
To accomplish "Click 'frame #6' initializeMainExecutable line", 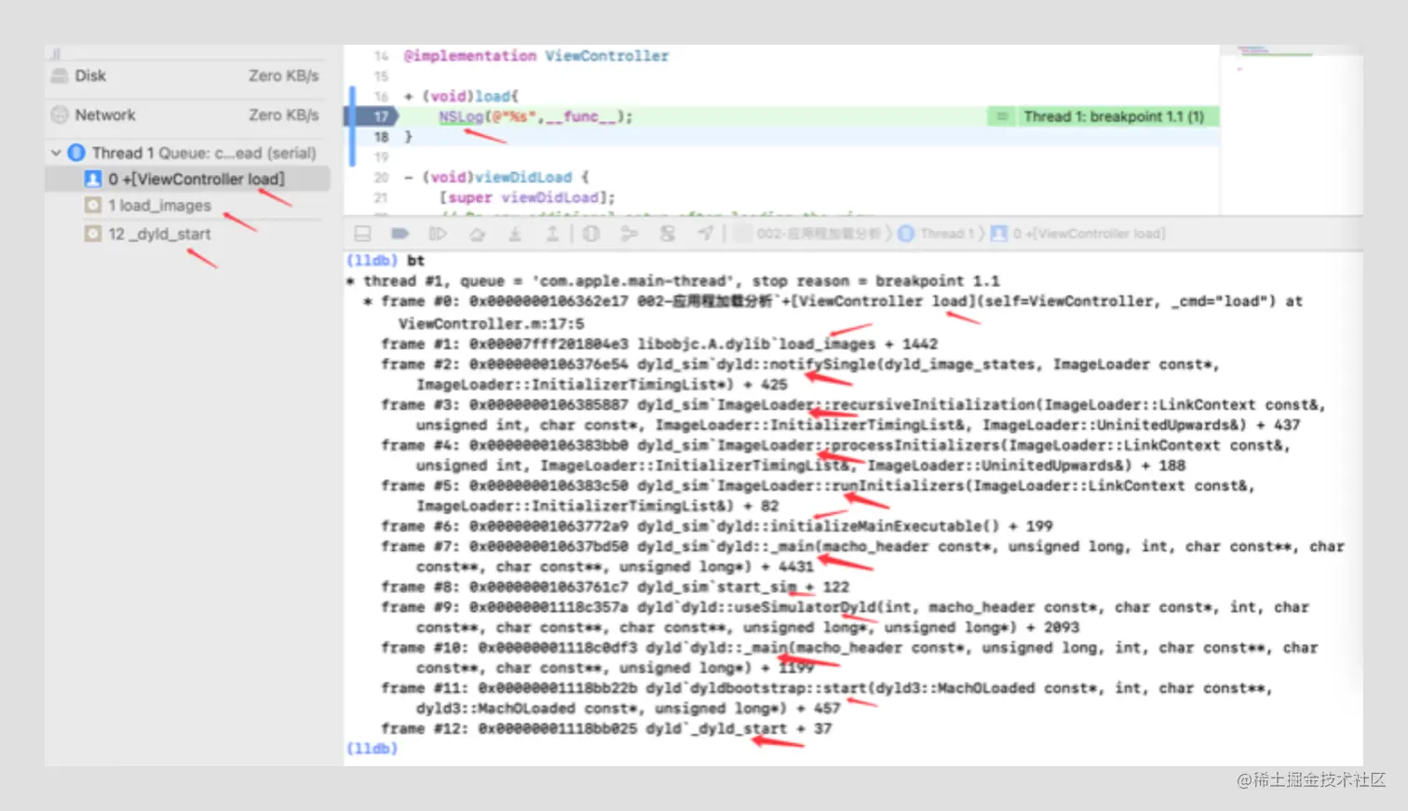I will click(716, 526).
